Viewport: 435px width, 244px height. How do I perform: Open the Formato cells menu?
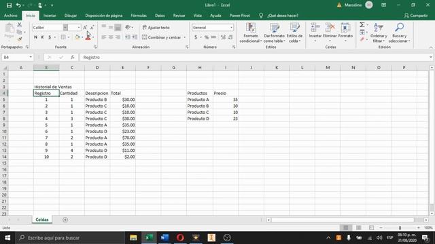pyautogui.click(x=345, y=33)
